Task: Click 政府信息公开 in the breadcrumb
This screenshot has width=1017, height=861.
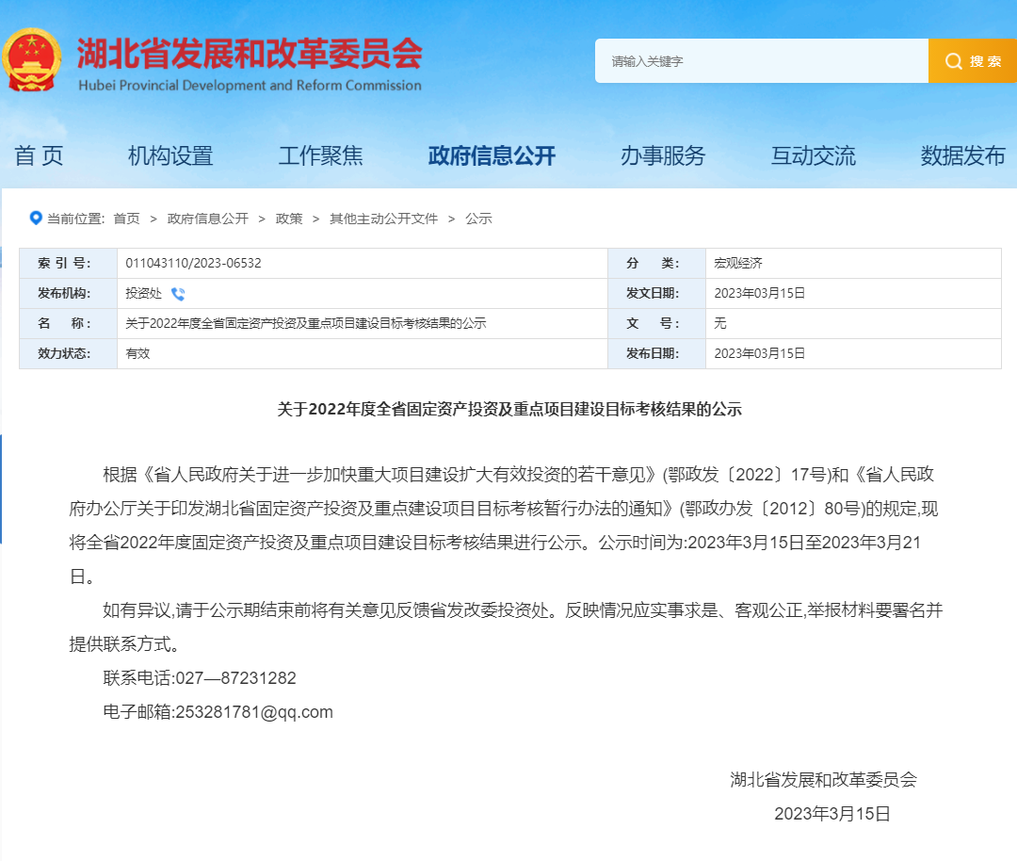Action: [207, 219]
